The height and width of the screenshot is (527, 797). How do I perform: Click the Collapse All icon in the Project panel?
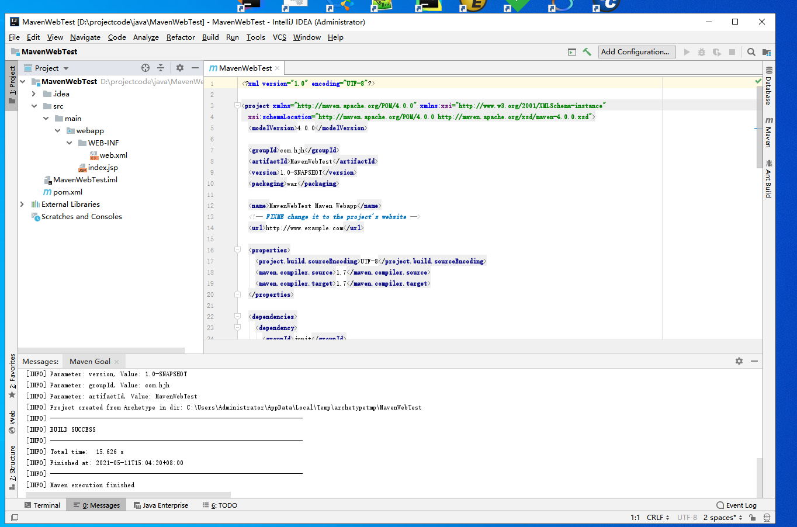click(x=161, y=68)
